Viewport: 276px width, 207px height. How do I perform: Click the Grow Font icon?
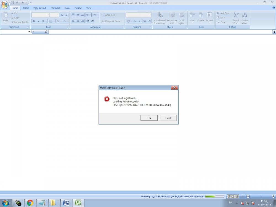[62, 15]
